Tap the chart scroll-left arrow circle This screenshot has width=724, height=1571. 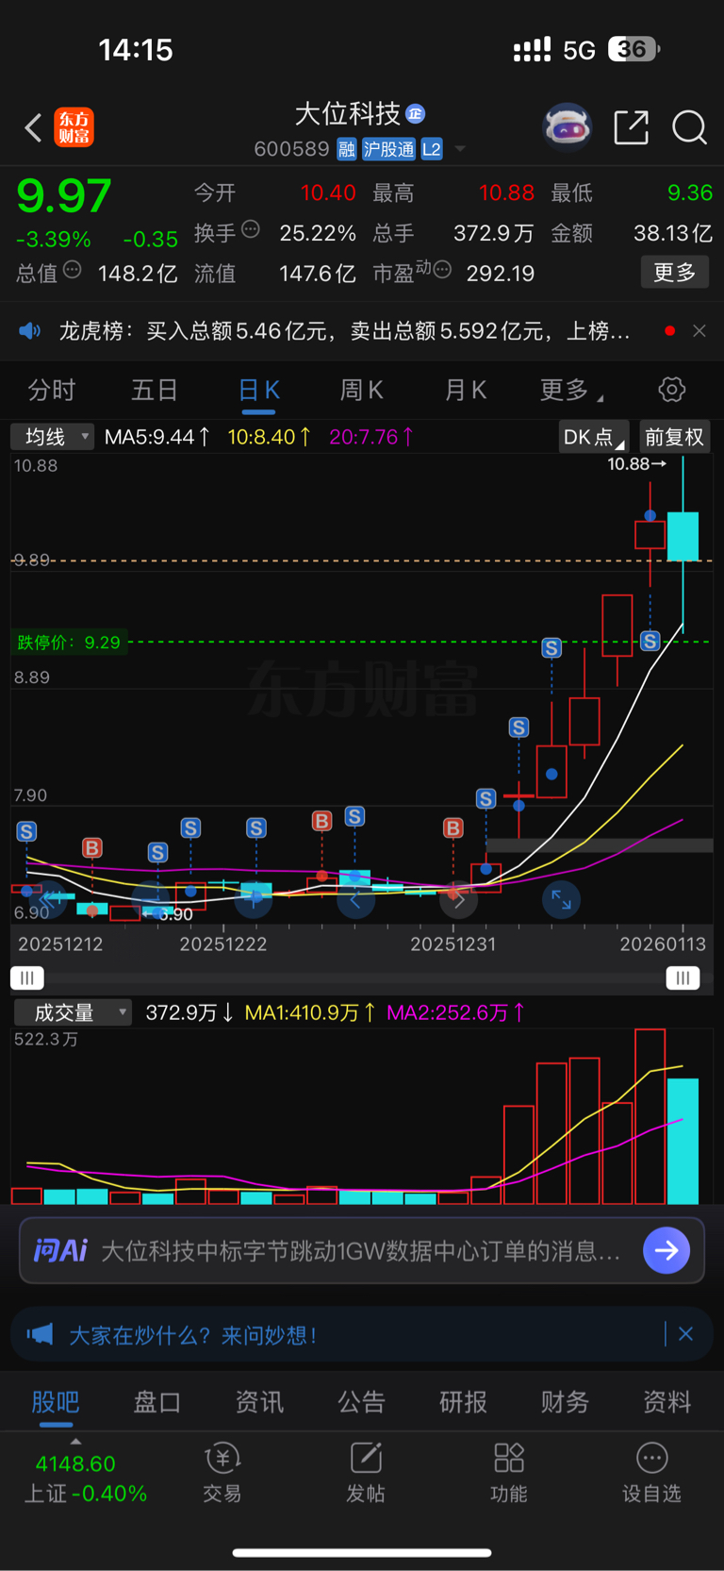click(355, 900)
